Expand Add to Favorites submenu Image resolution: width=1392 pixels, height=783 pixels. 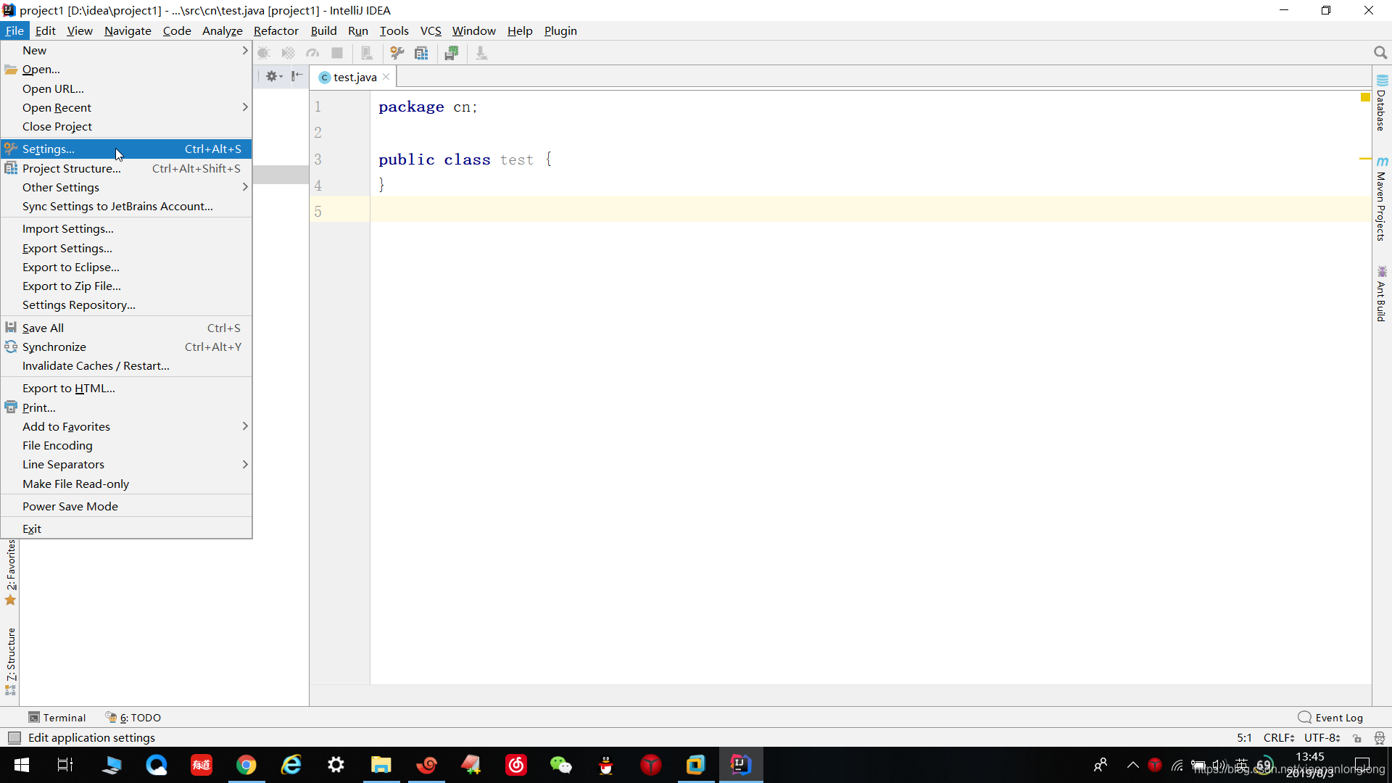[x=126, y=426]
